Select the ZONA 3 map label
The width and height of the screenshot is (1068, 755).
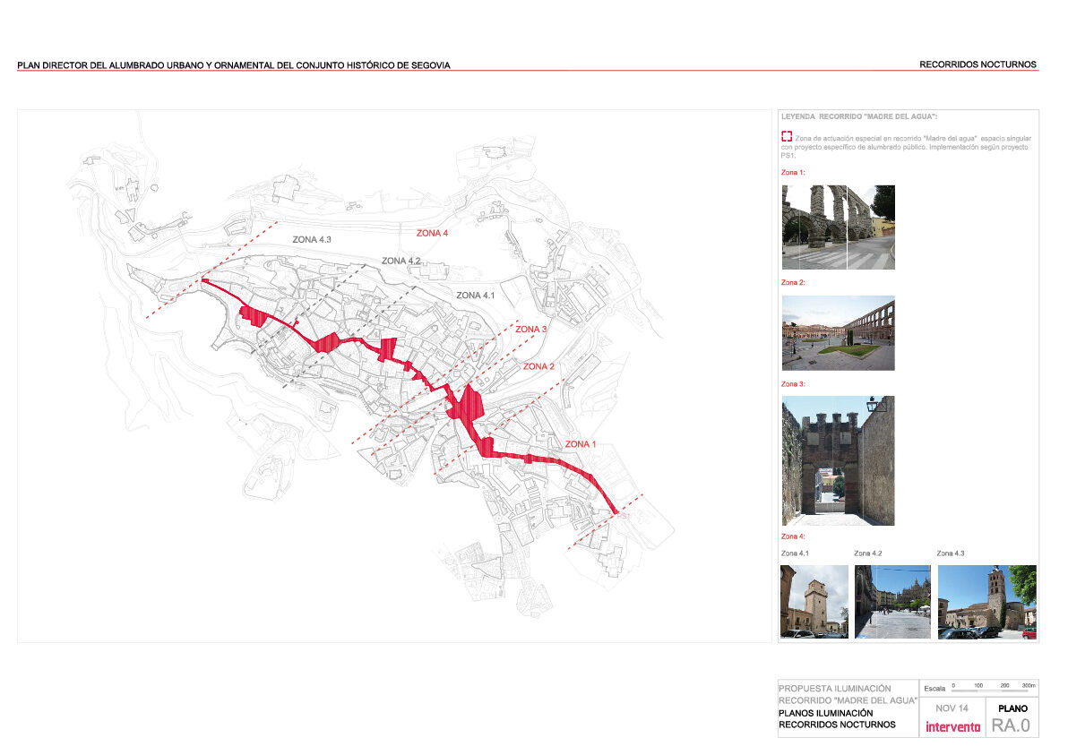[x=531, y=330]
